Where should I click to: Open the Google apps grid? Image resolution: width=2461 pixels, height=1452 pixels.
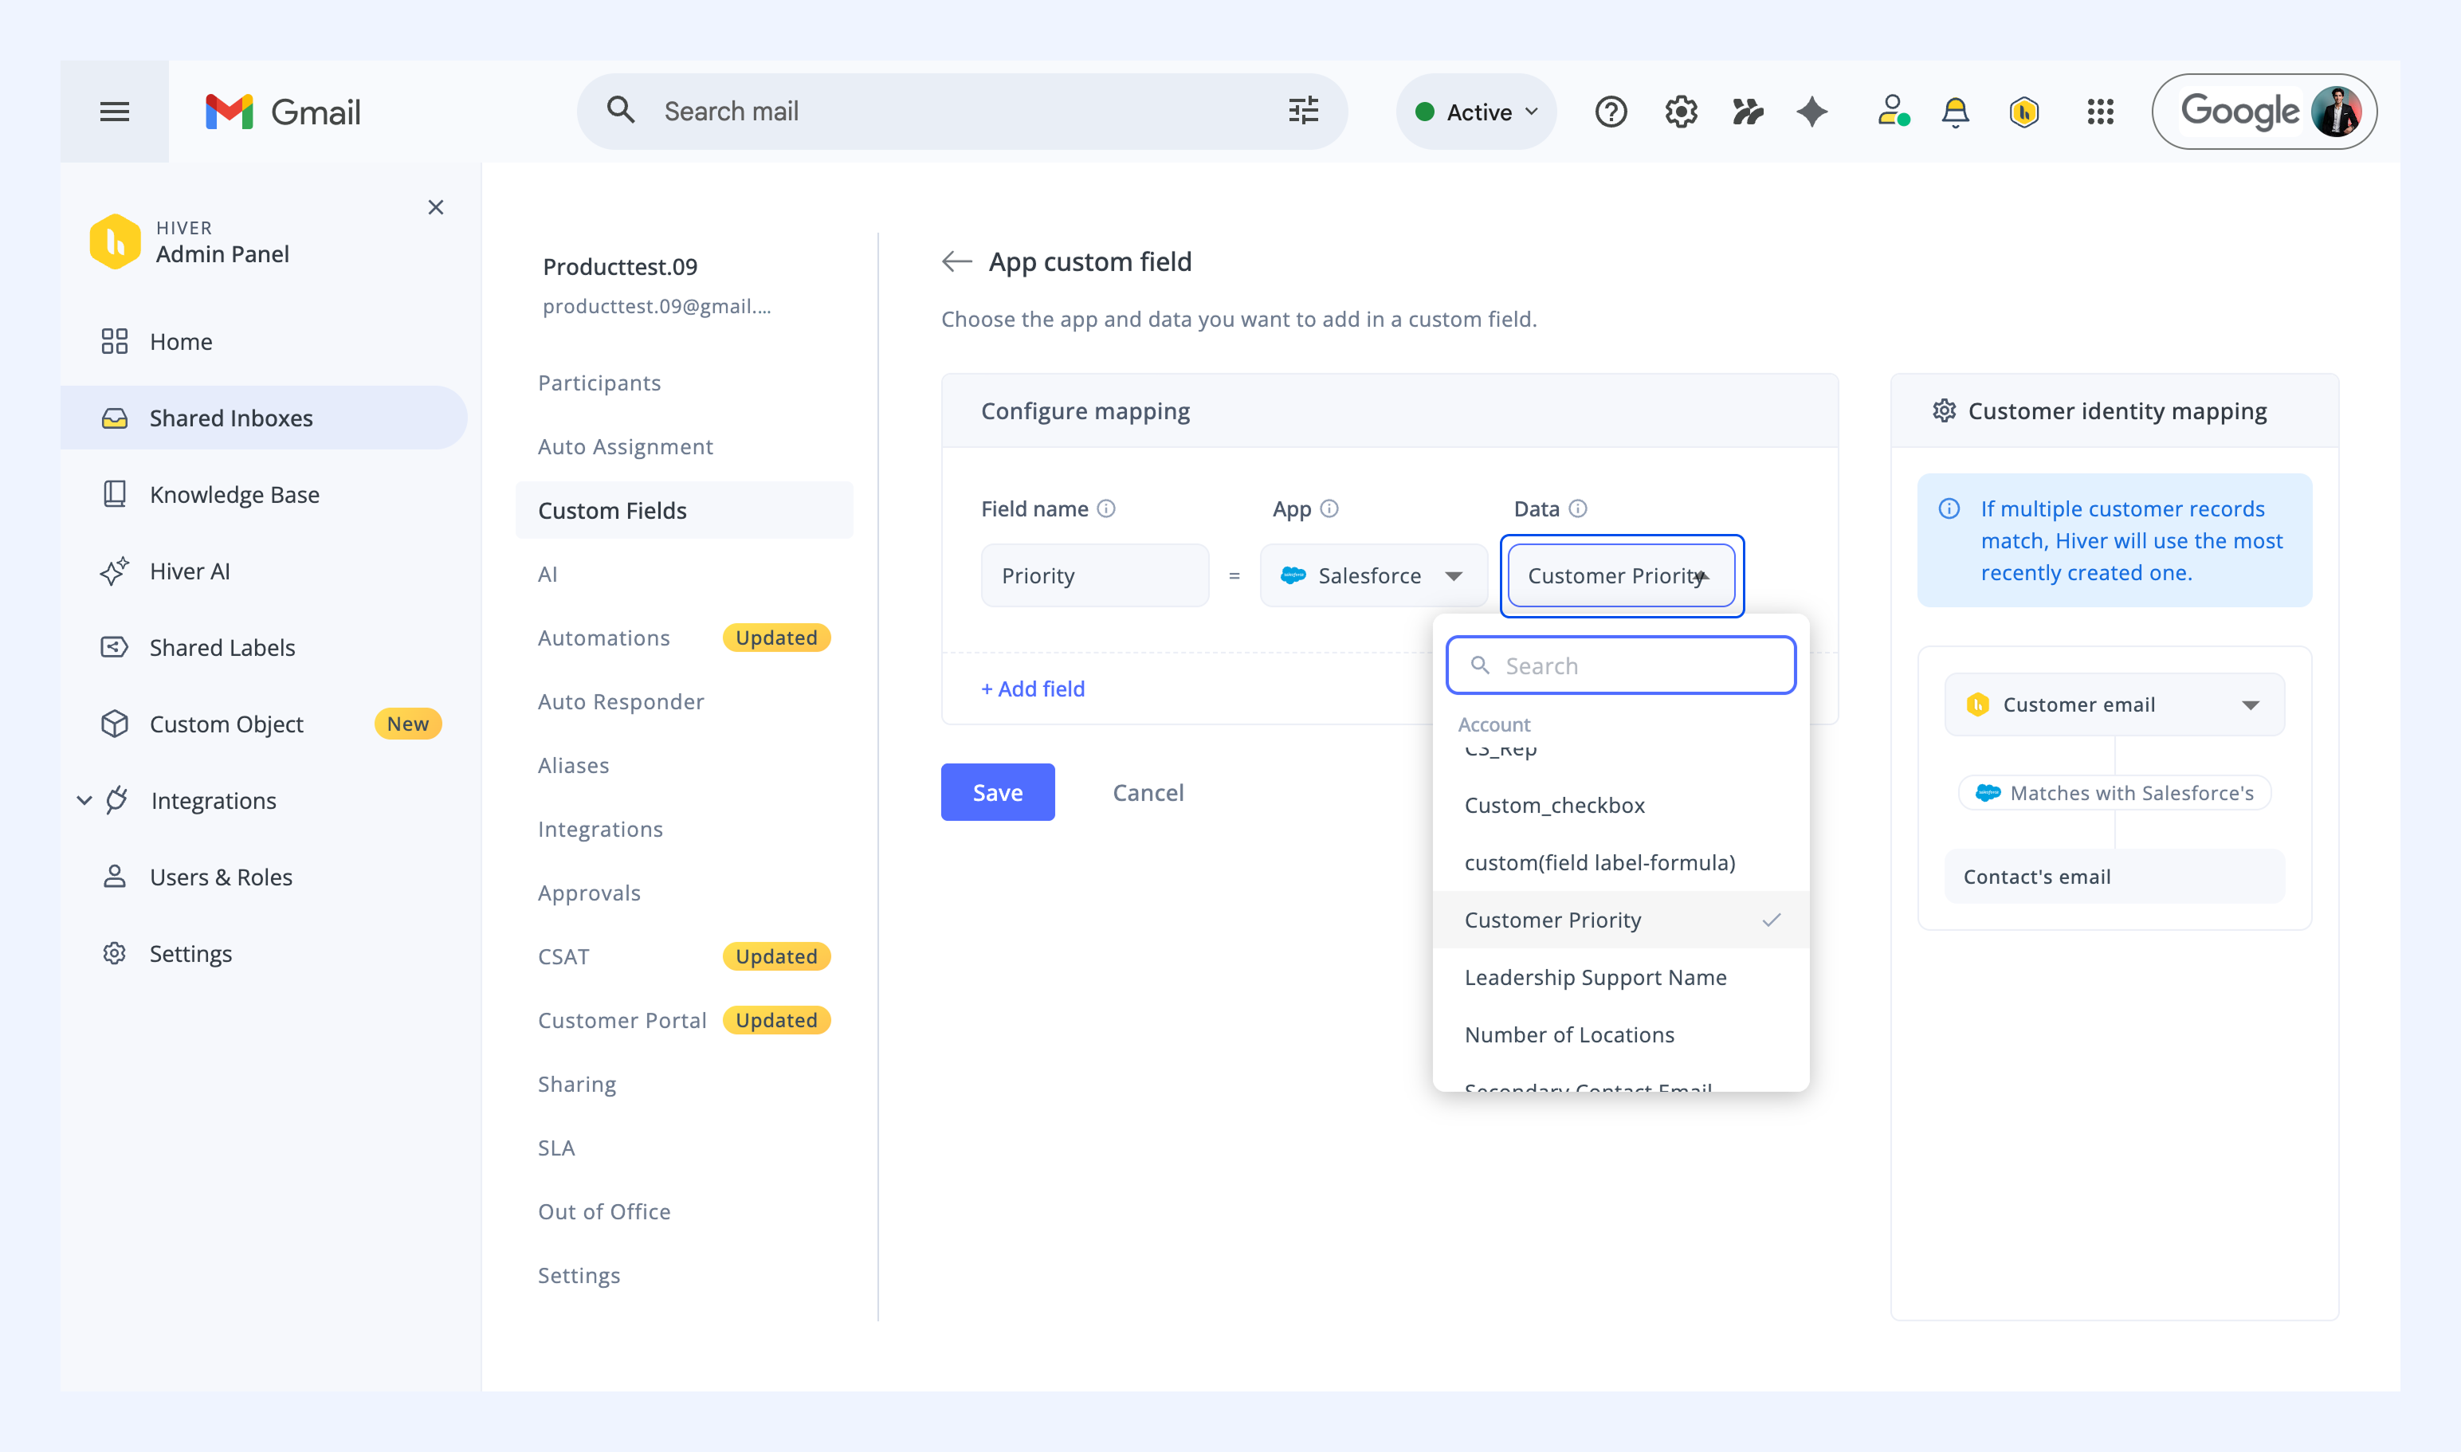pos(2100,112)
